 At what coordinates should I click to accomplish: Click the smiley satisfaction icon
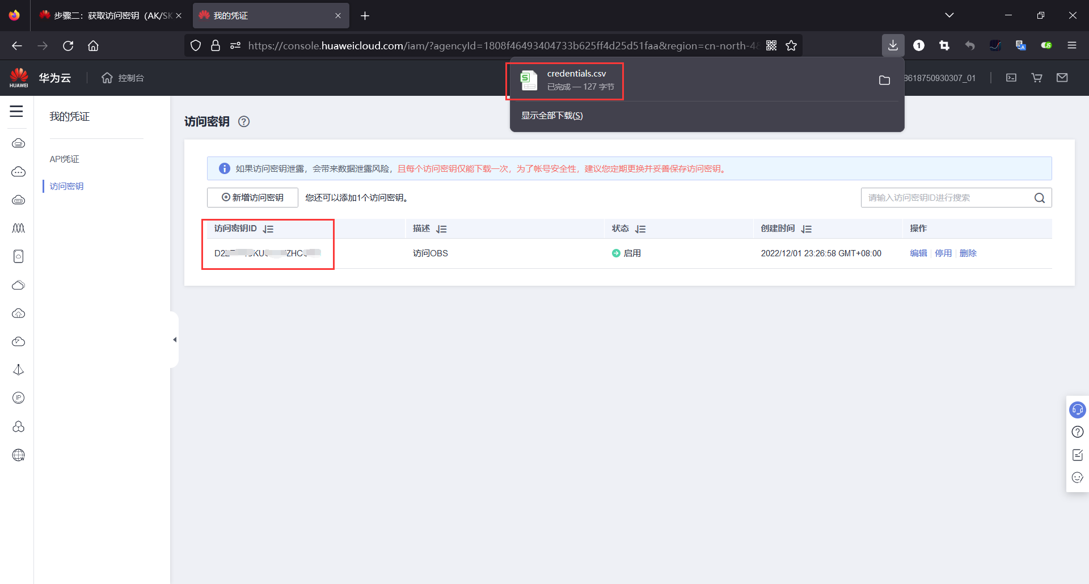[x=1078, y=477]
